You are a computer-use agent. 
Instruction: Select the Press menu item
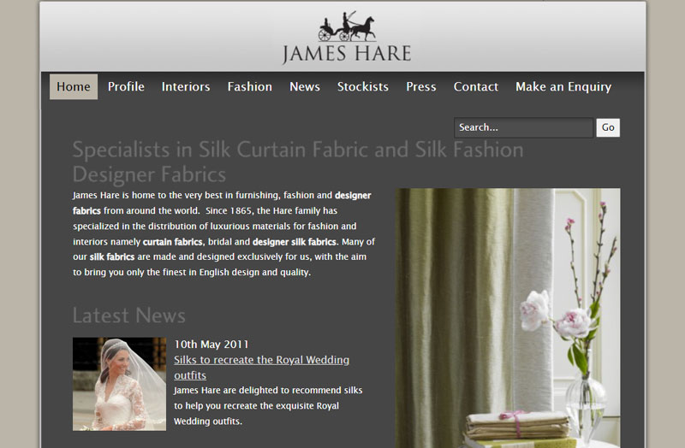[421, 86]
